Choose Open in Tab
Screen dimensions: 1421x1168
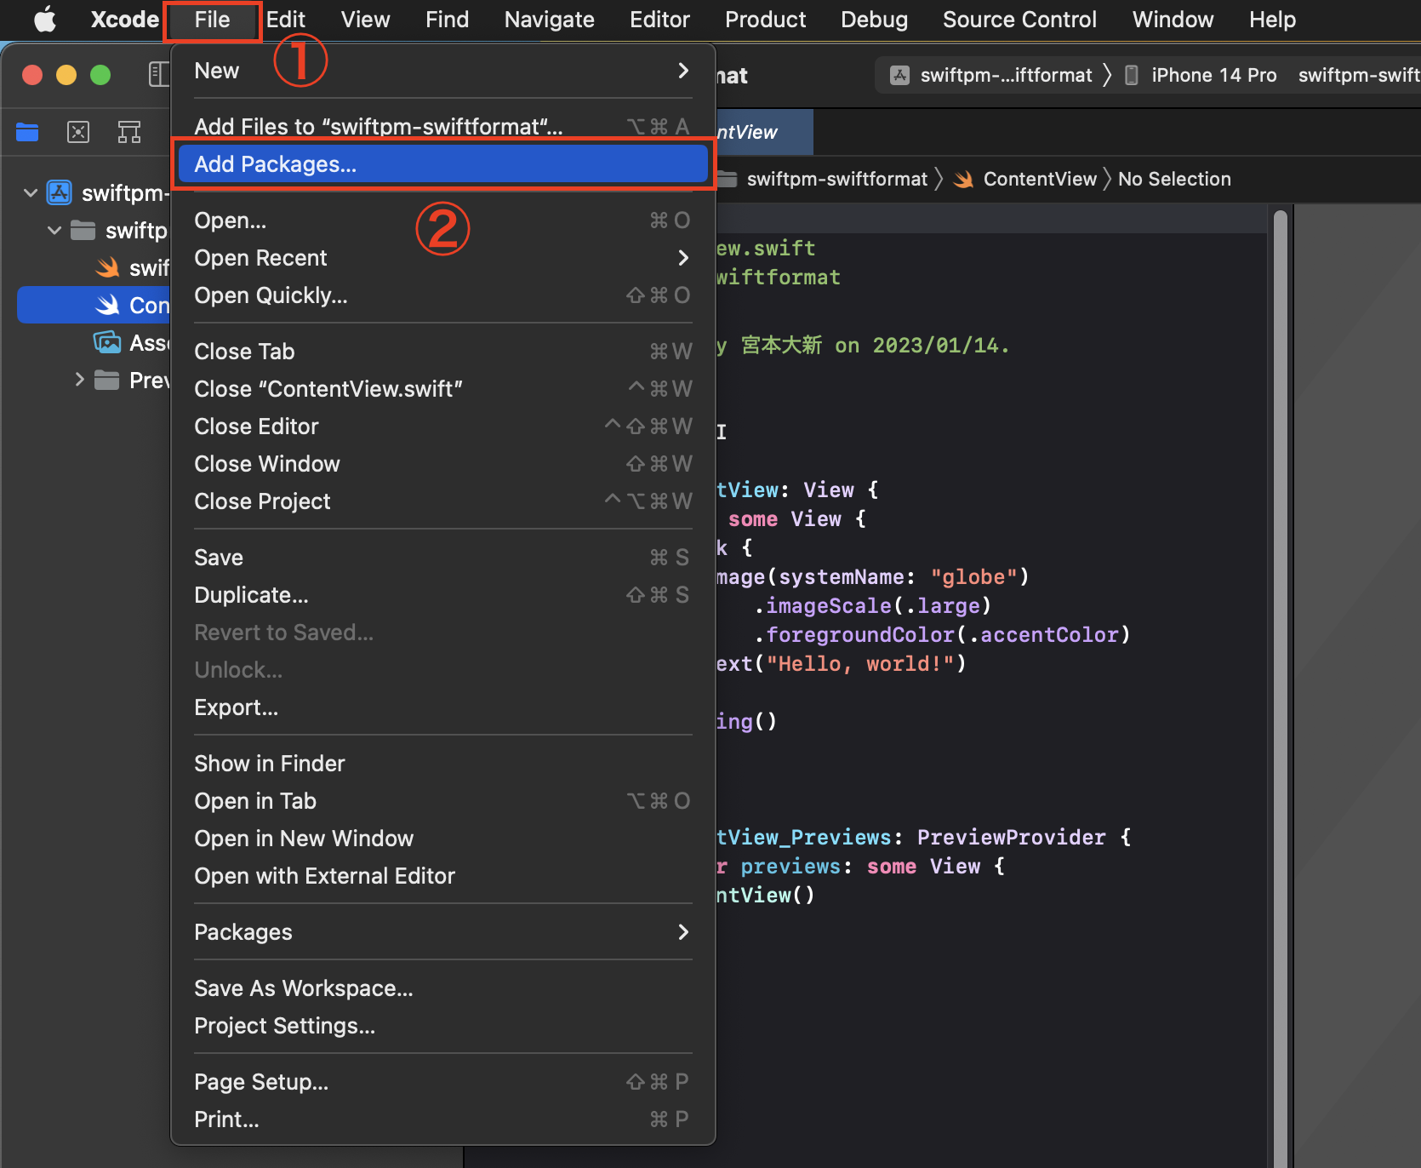tap(442, 801)
